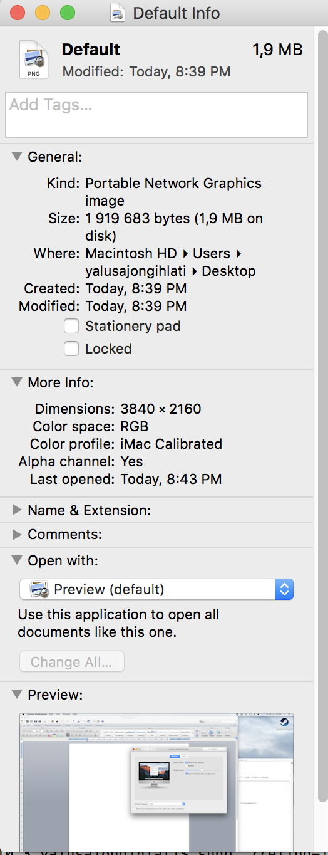Click the Steam icon in preview thumbnail
This screenshot has height=855, width=328.
[284, 722]
